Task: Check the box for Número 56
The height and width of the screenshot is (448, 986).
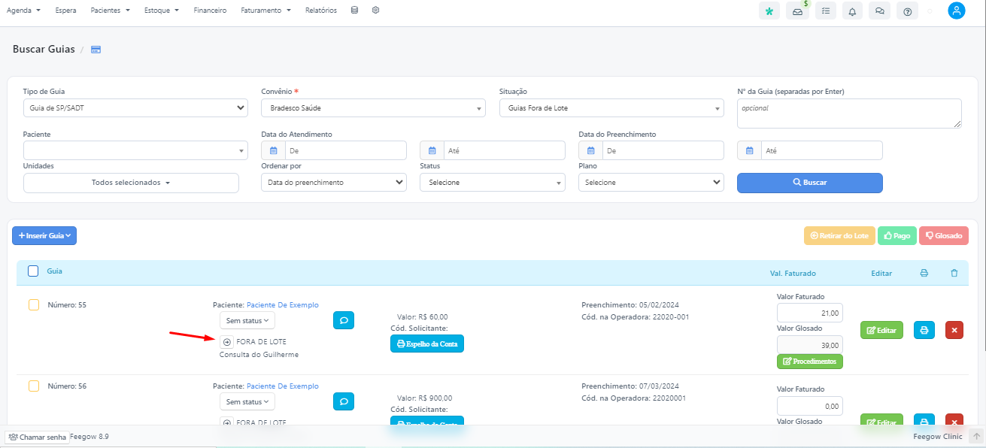Action: 33,386
